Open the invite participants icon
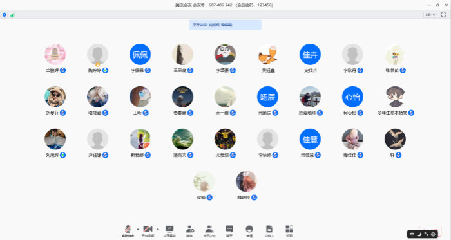 click(x=189, y=231)
